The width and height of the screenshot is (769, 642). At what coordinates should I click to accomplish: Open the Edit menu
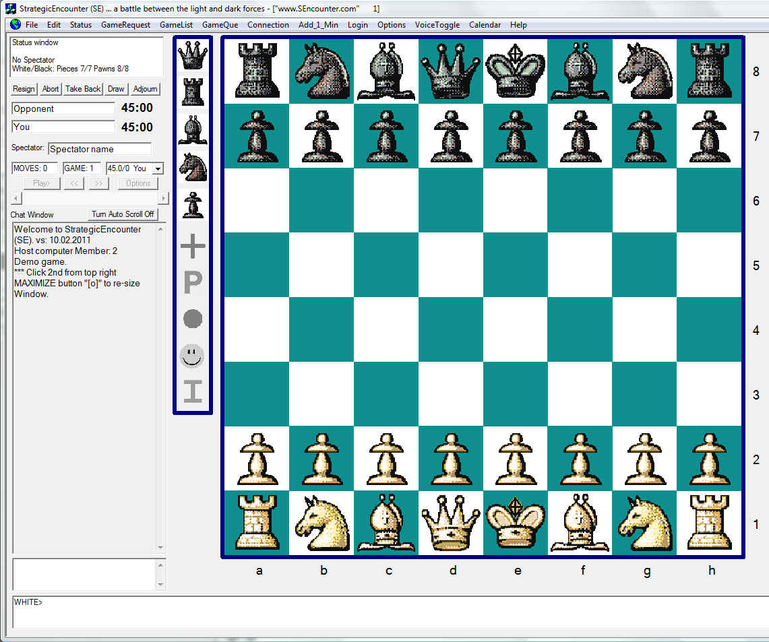pyautogui.click(x=54, y=24)
